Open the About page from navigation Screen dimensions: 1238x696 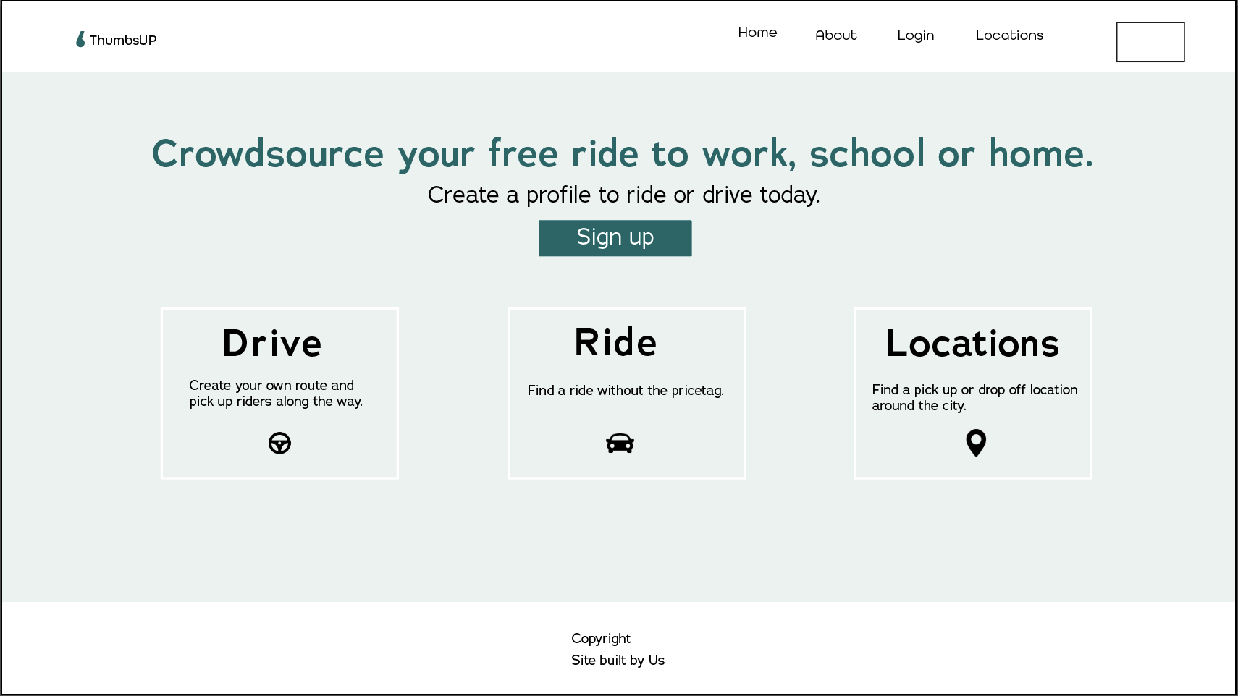(835, 35)
